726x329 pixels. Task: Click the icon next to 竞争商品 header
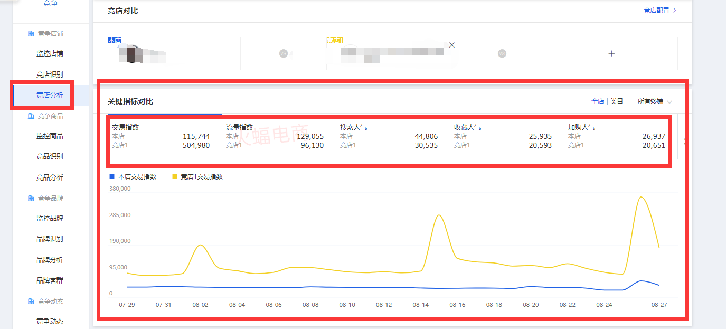pos(31,116)
